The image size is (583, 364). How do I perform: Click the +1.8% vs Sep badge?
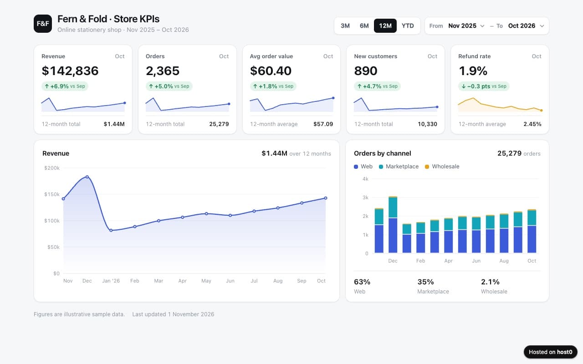pyautogui.click(x=273, y=86)
